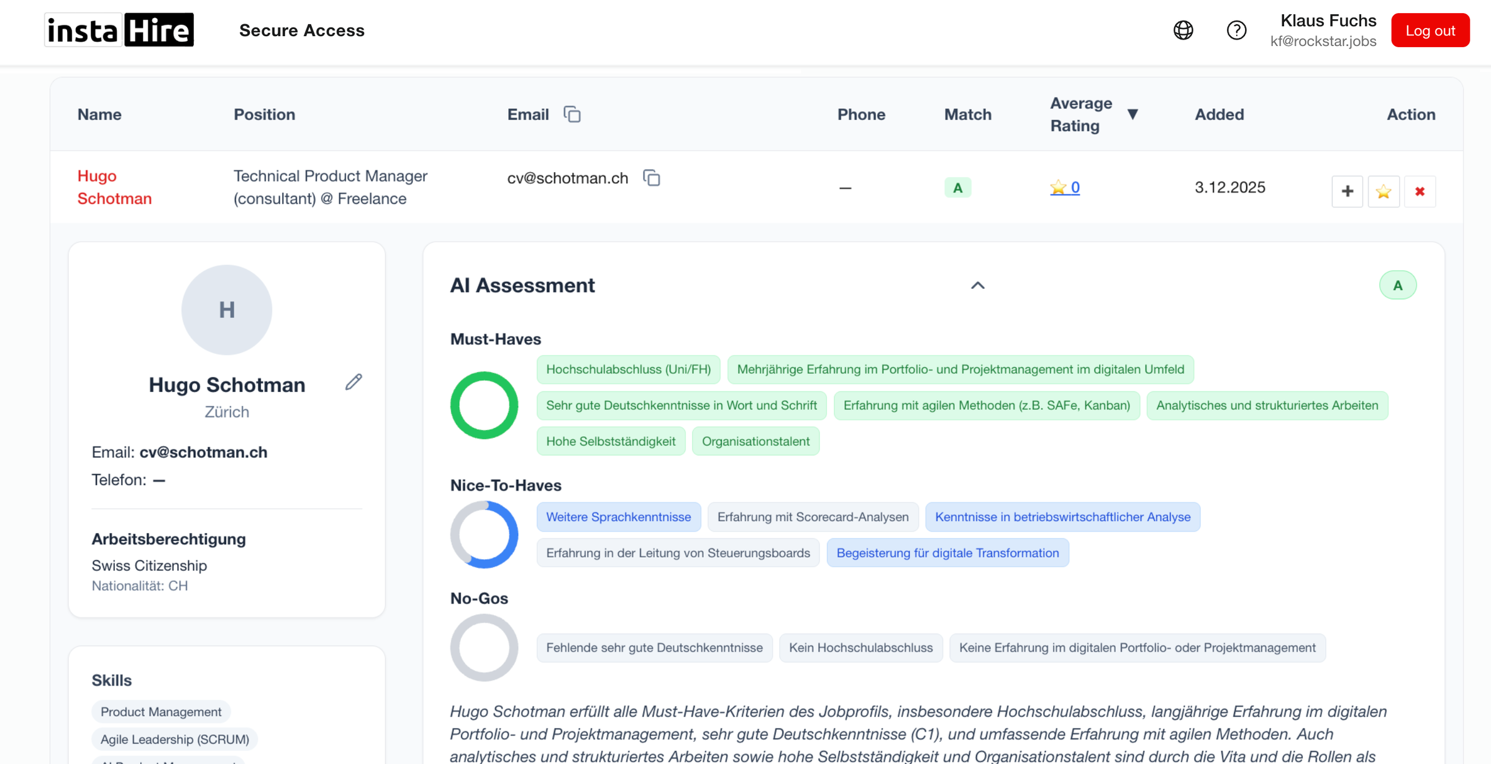The width and height of the screenshot is (1491, 764).
Task: Open Klaus Fuchs account menu
Action: [x=1323, y=30]
